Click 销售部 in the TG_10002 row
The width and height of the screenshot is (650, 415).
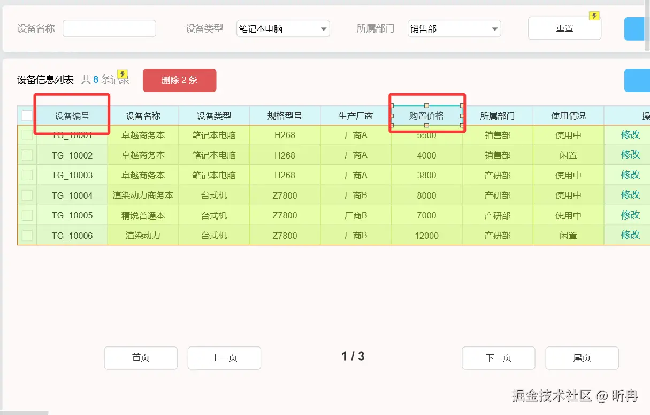coord(498,155)
